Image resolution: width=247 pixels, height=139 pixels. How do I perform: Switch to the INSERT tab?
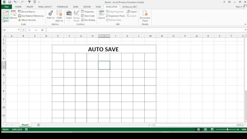30,7
